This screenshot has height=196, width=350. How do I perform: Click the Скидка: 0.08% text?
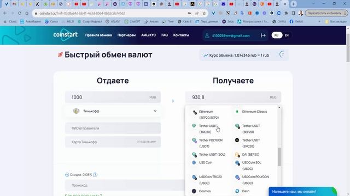tap(81, 175)
